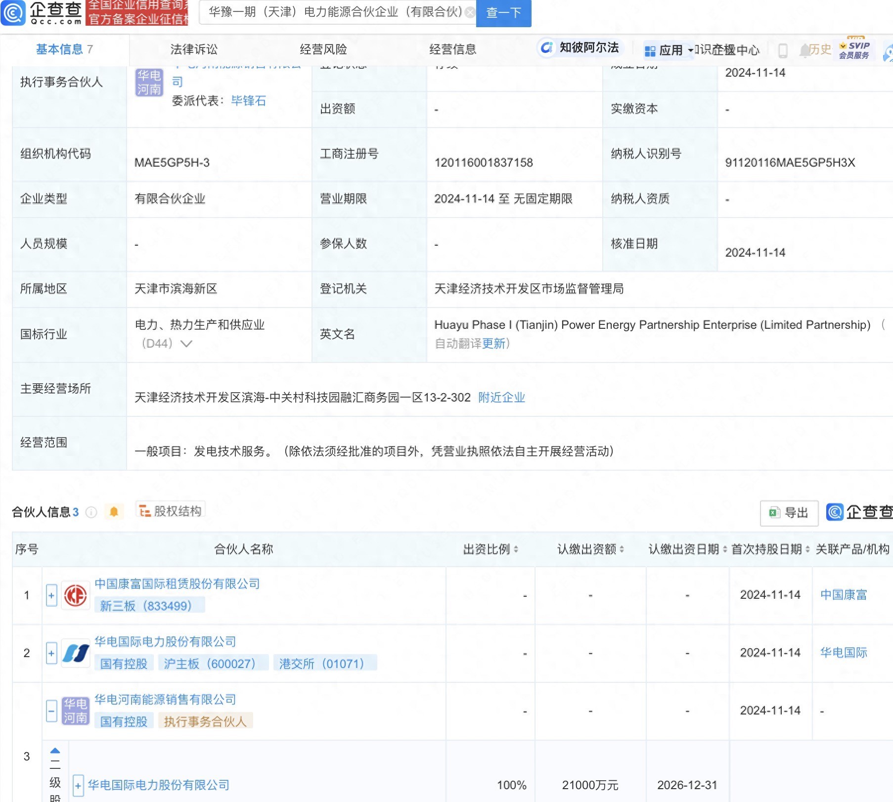Click the info icon next to 合伙人信息

click(x=91, y=512)
